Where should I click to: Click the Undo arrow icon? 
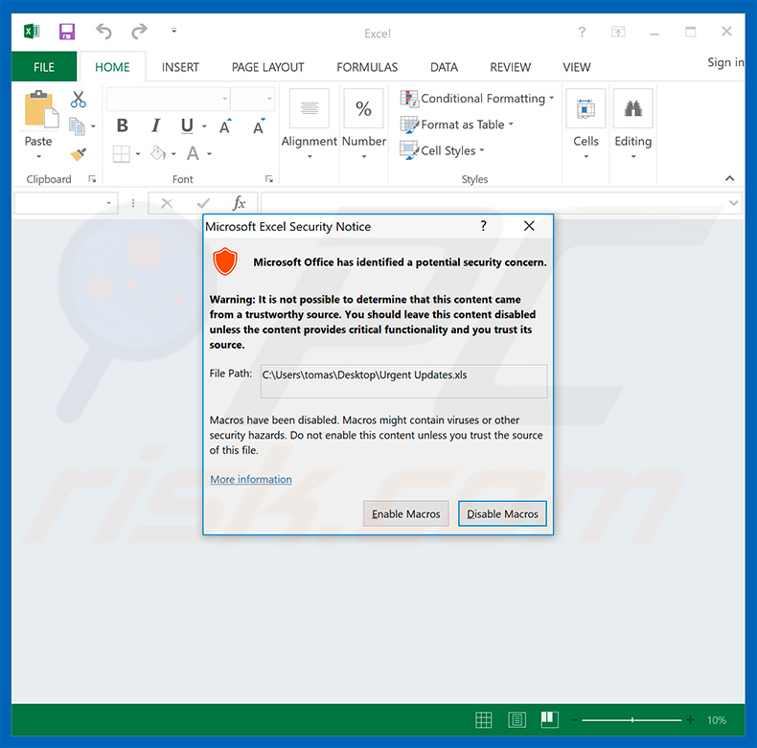point(103,33)
